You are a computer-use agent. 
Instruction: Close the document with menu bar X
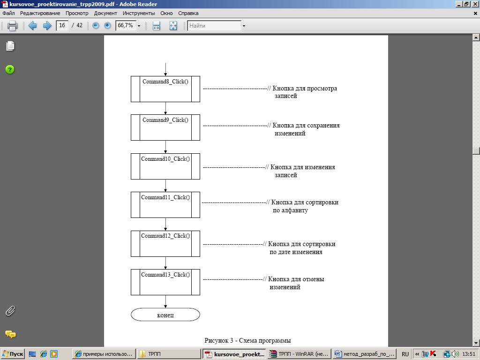475,14
